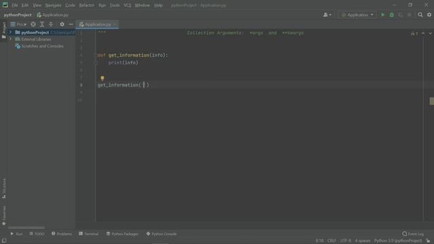Open IDE settings gear in top toolbar

pos(429,15)
